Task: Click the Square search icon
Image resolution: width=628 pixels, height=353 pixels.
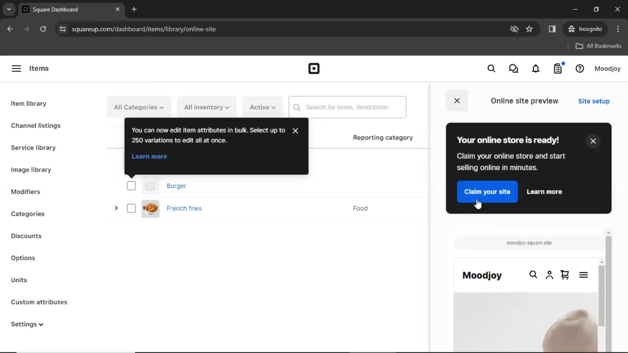Action: tap(492, 69)
